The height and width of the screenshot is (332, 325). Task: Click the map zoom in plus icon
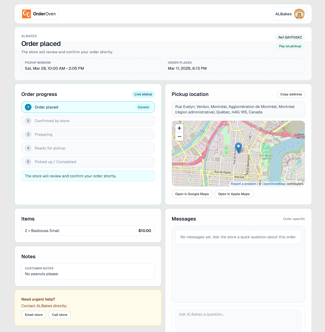179,128
